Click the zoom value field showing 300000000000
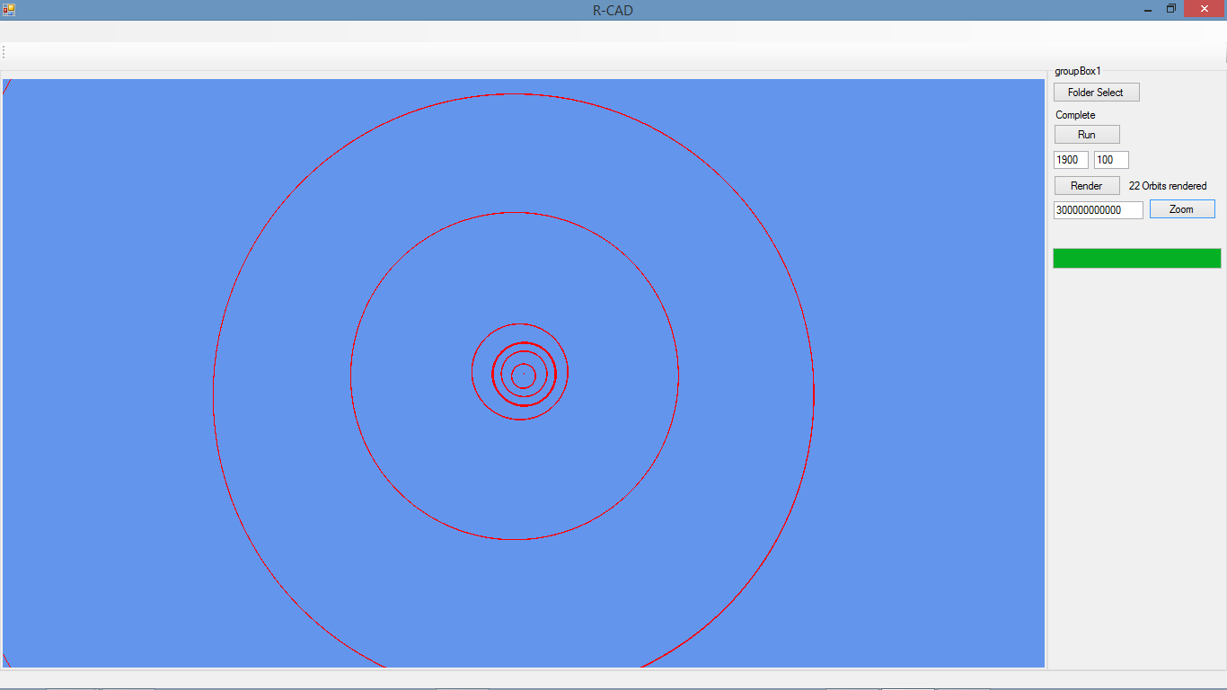 point(1098,210)
